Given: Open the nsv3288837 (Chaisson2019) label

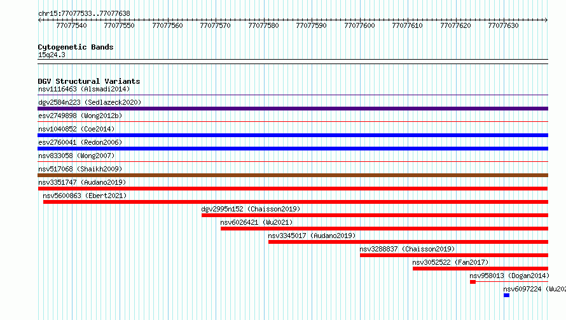Looking at the screenshot, I should (407, 249).
